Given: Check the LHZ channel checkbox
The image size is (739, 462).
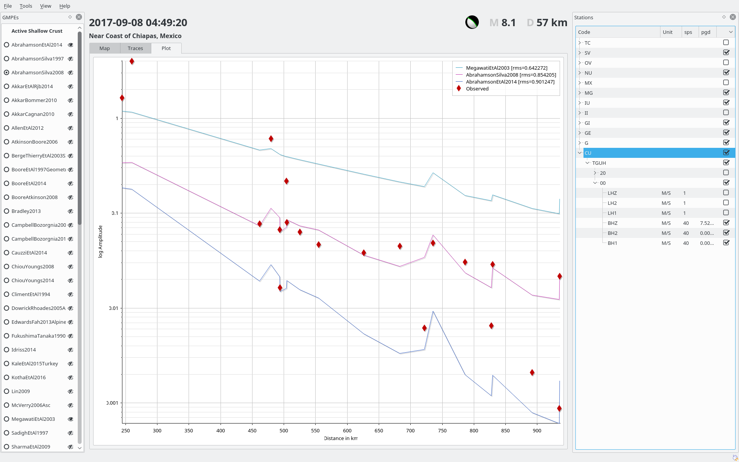Looking at the screenshot, I should (726, 192).
